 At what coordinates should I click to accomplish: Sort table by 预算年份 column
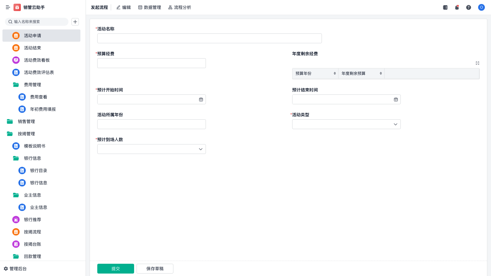click(334, 74)
